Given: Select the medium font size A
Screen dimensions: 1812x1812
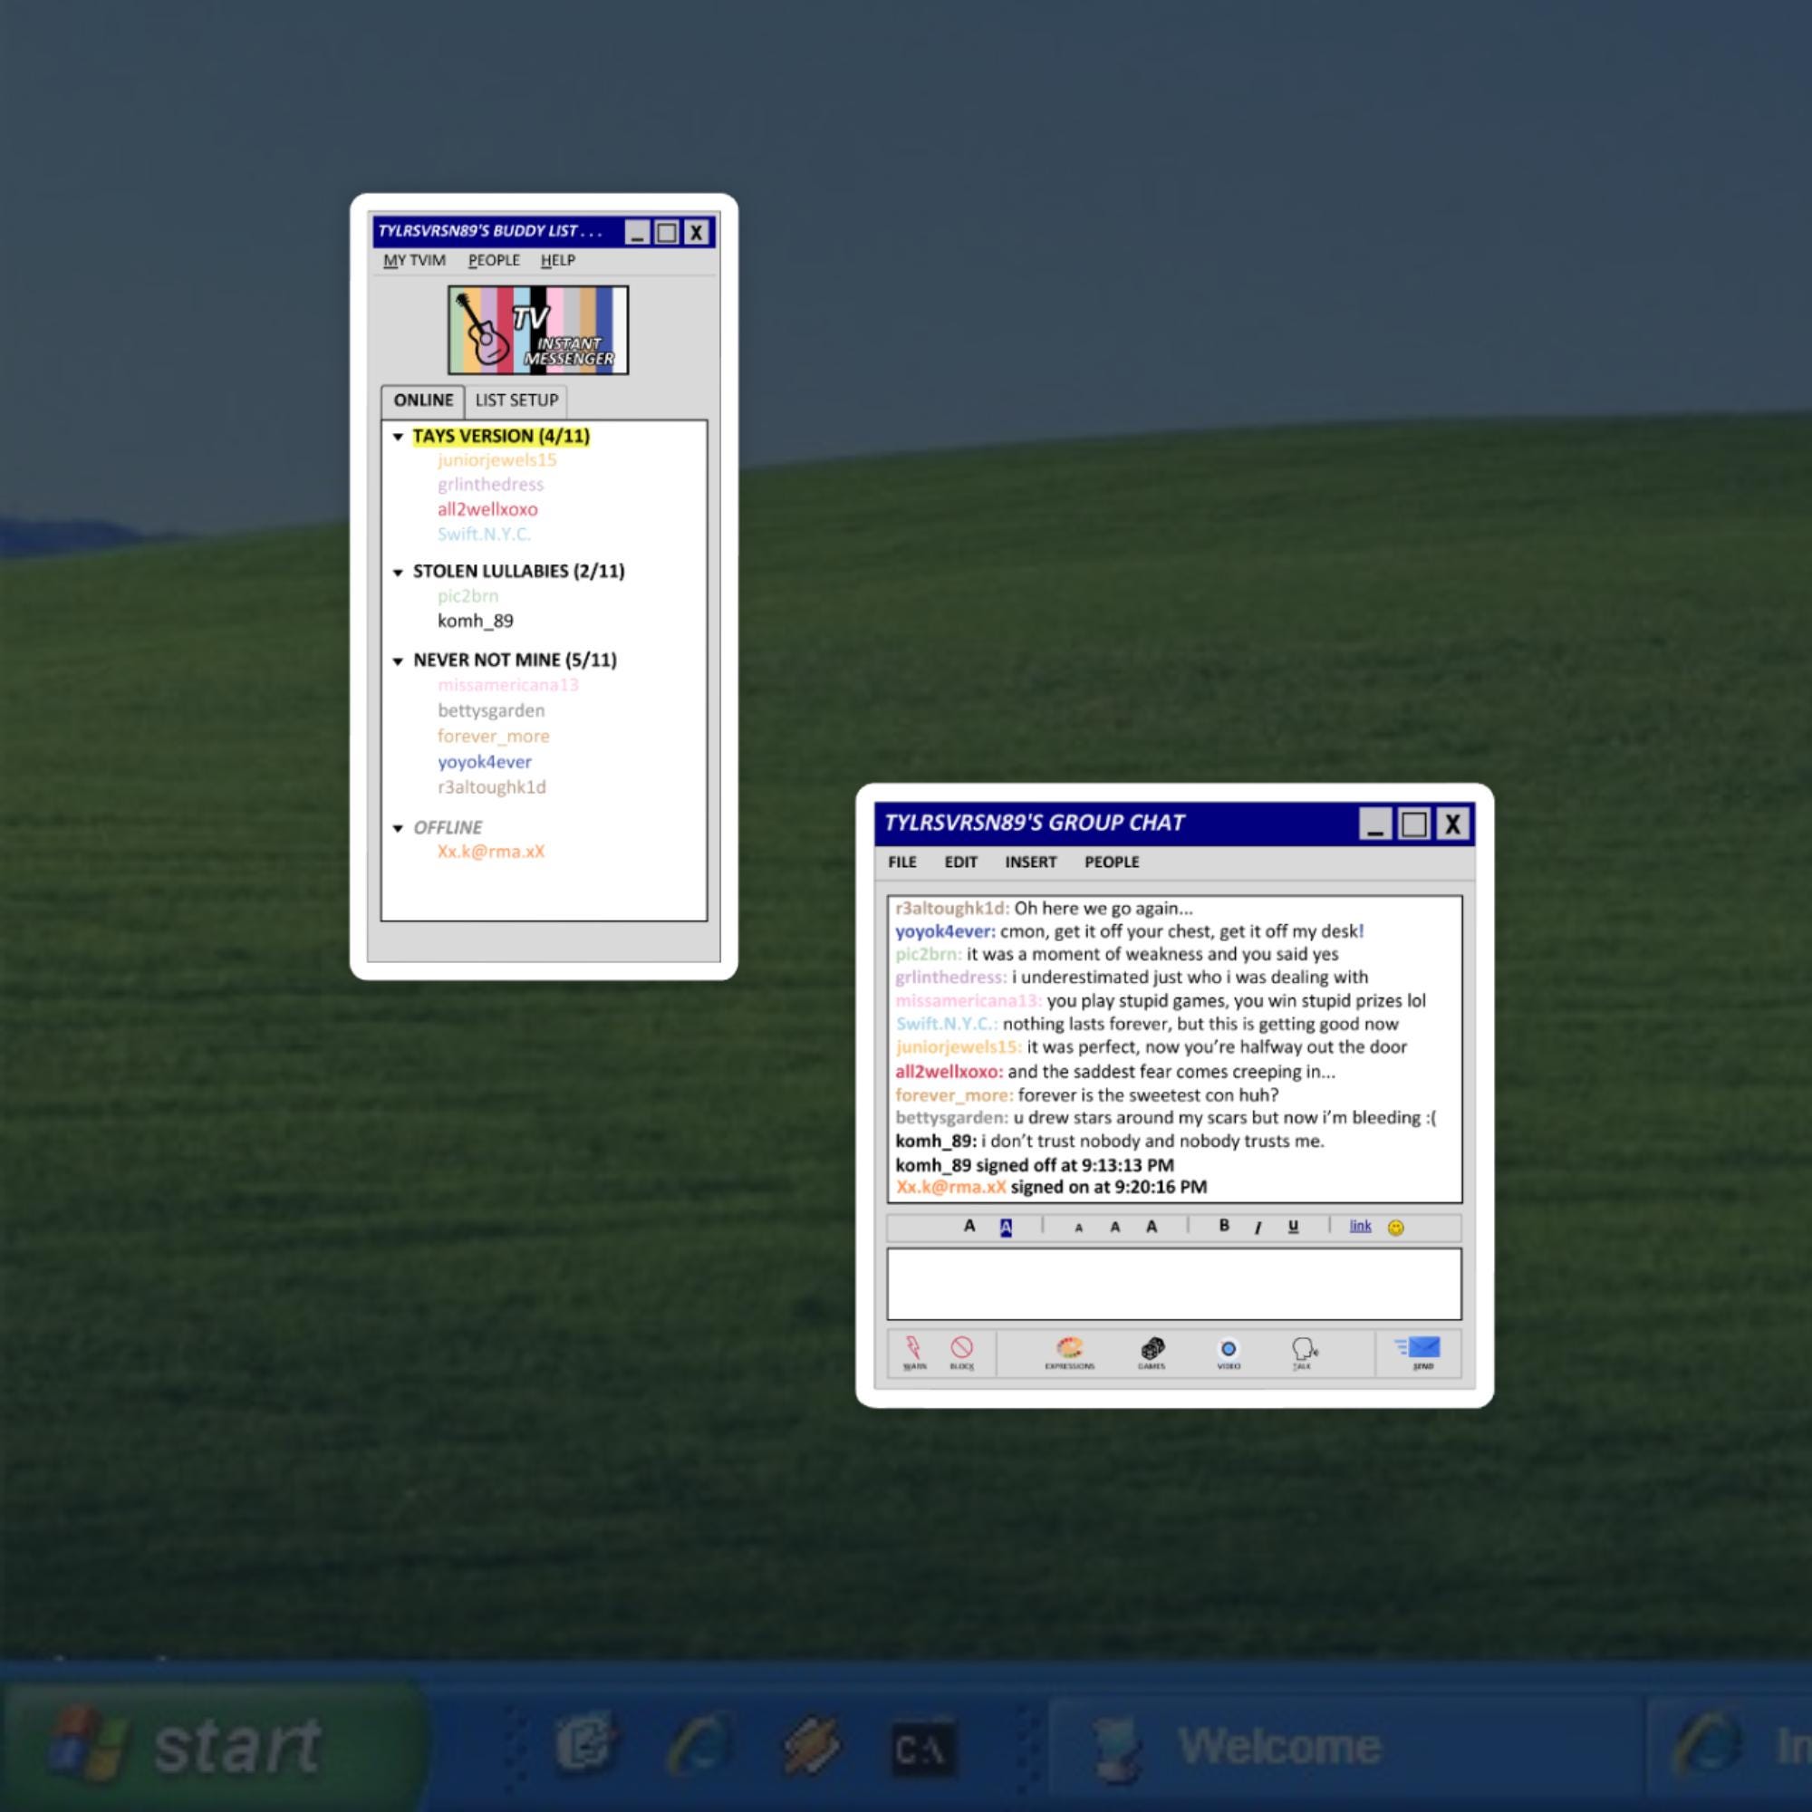Looking at the screenshot, I should coord(1115,1227).
